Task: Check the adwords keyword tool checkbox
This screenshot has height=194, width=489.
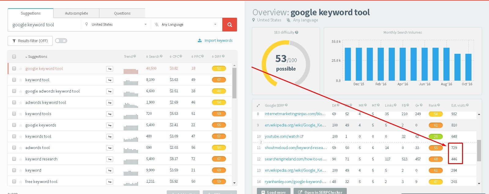Action: tap(14, 102)
